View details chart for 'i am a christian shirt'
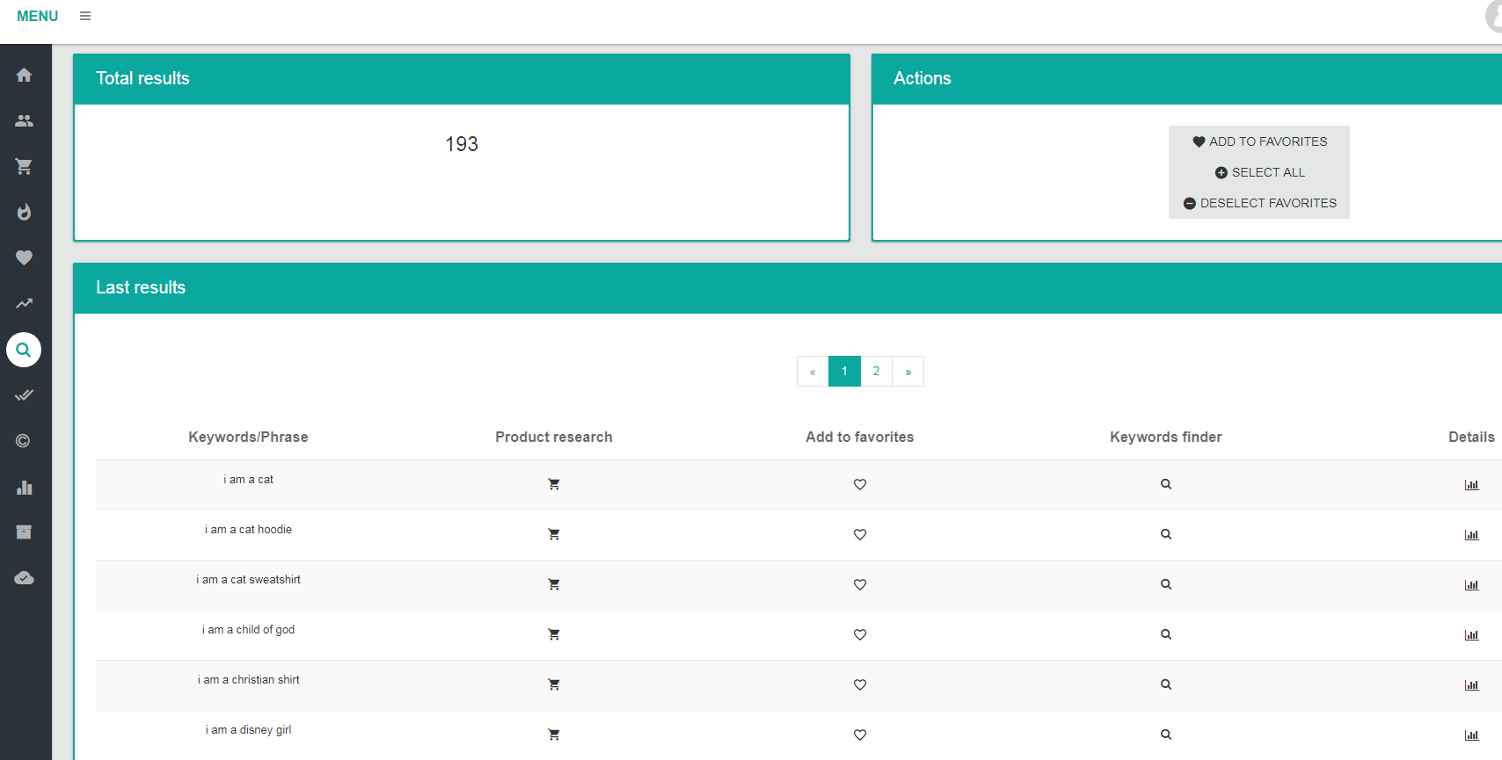This screenshot has width=1502, height=760. pyautogui.click(x=1471, y=684)
